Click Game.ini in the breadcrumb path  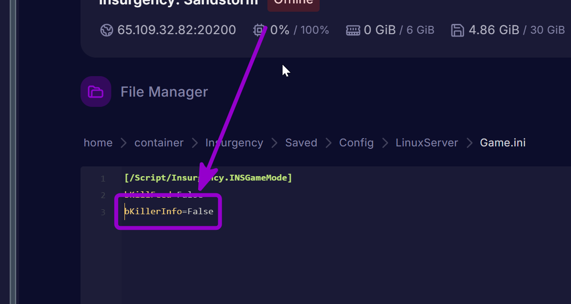503,142
